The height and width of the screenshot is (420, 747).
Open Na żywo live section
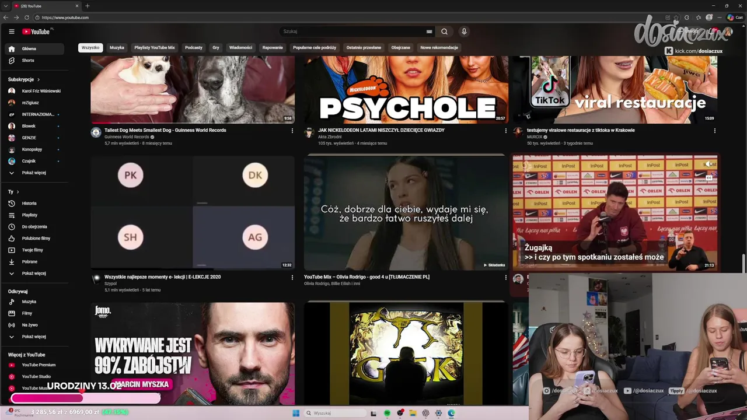(34, 325)
